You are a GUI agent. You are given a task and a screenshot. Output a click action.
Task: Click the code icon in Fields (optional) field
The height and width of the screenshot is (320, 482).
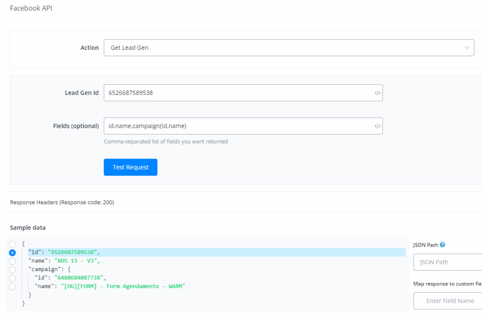pos(377,126)
